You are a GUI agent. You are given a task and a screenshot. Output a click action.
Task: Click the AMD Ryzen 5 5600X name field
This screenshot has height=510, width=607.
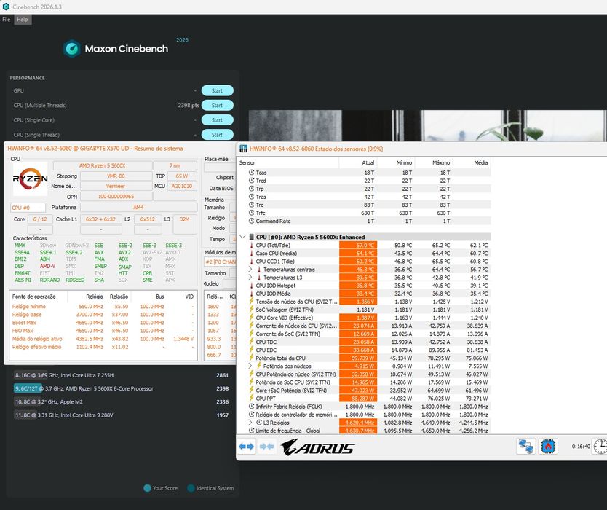[103, 166]
